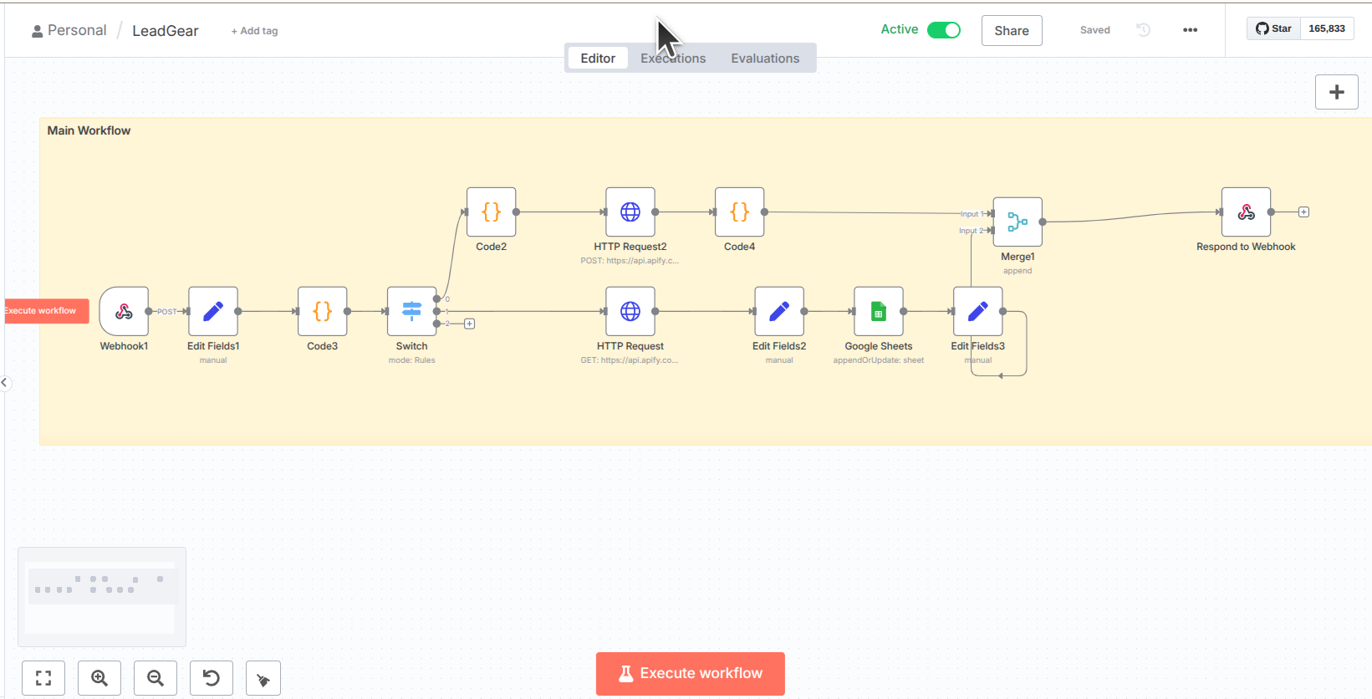Click the Share button
Viewport: 1372px width, 699px height.
1012,31
